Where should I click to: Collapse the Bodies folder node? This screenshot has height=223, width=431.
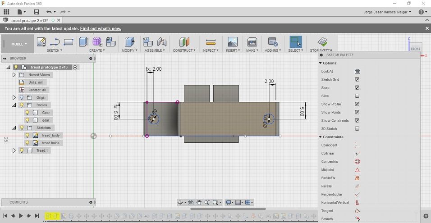tap(14, 105)
